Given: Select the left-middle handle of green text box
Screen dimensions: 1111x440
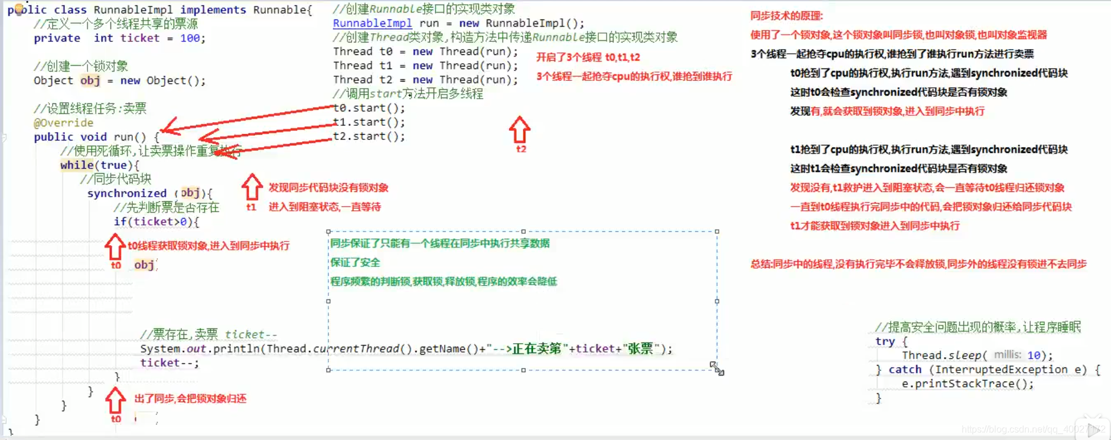Looking at the screenshot, I should coord(328,301).
